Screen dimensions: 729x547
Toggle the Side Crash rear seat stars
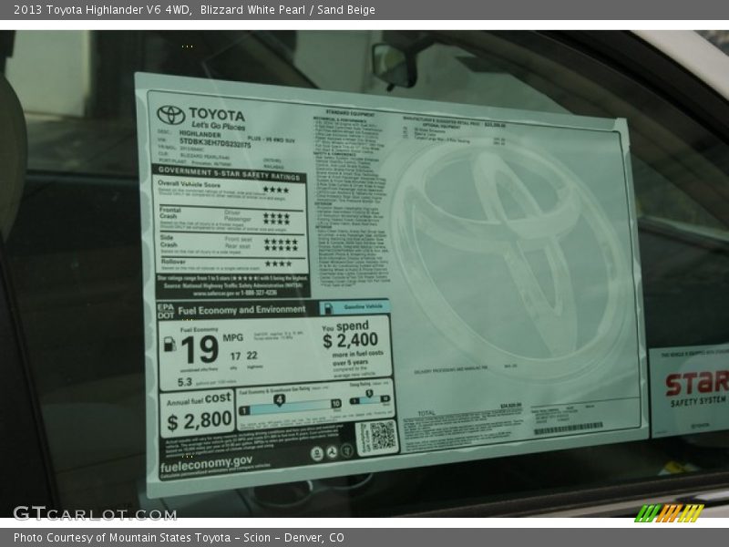[282, 248]
